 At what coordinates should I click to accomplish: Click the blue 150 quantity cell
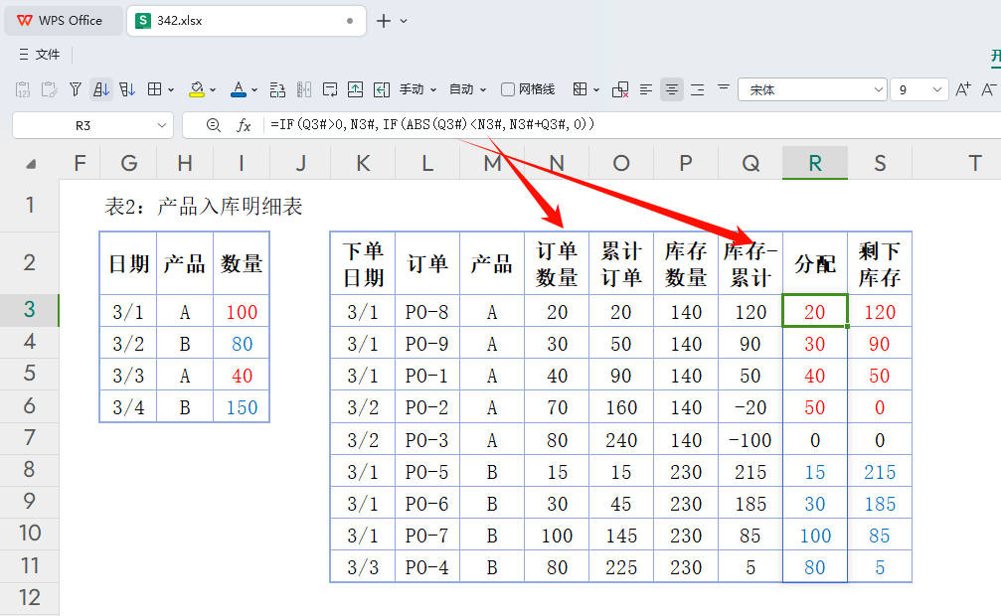point(242,407)
